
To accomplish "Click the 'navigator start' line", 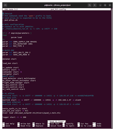I will click(x=10, y=74).
